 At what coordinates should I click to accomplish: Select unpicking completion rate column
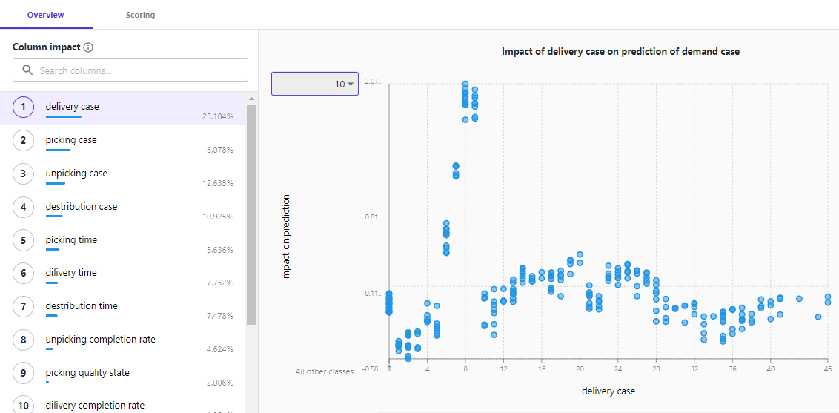[x=100, y=340]
